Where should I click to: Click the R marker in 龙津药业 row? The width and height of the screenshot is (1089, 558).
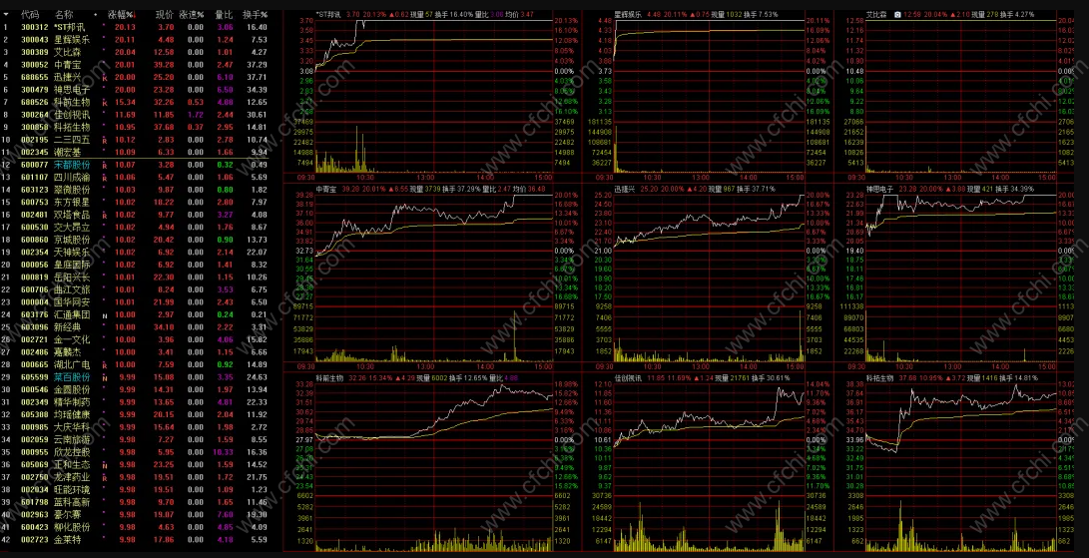104,477
